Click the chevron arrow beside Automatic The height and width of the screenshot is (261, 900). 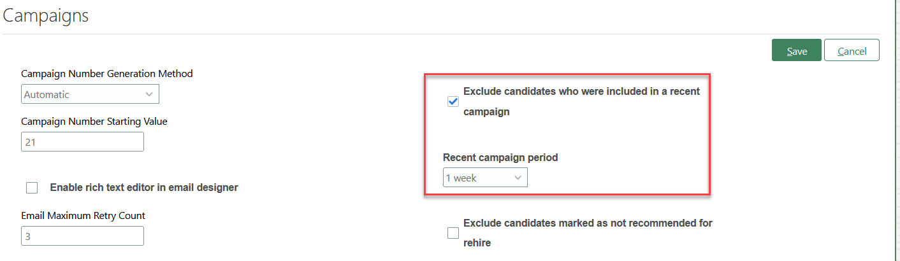click(149, 94)
